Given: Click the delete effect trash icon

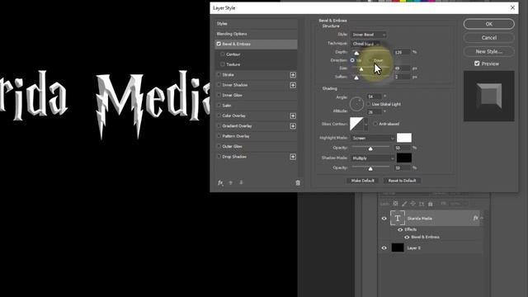Looking at the screenshot, I should click(298, 183).
